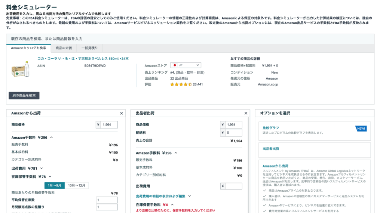The height and width of the screenshot is (213, 383).
Task: Click the 販売元 Amazon.co.jp value
Action: pyautogui.click(x=268, y=84)
